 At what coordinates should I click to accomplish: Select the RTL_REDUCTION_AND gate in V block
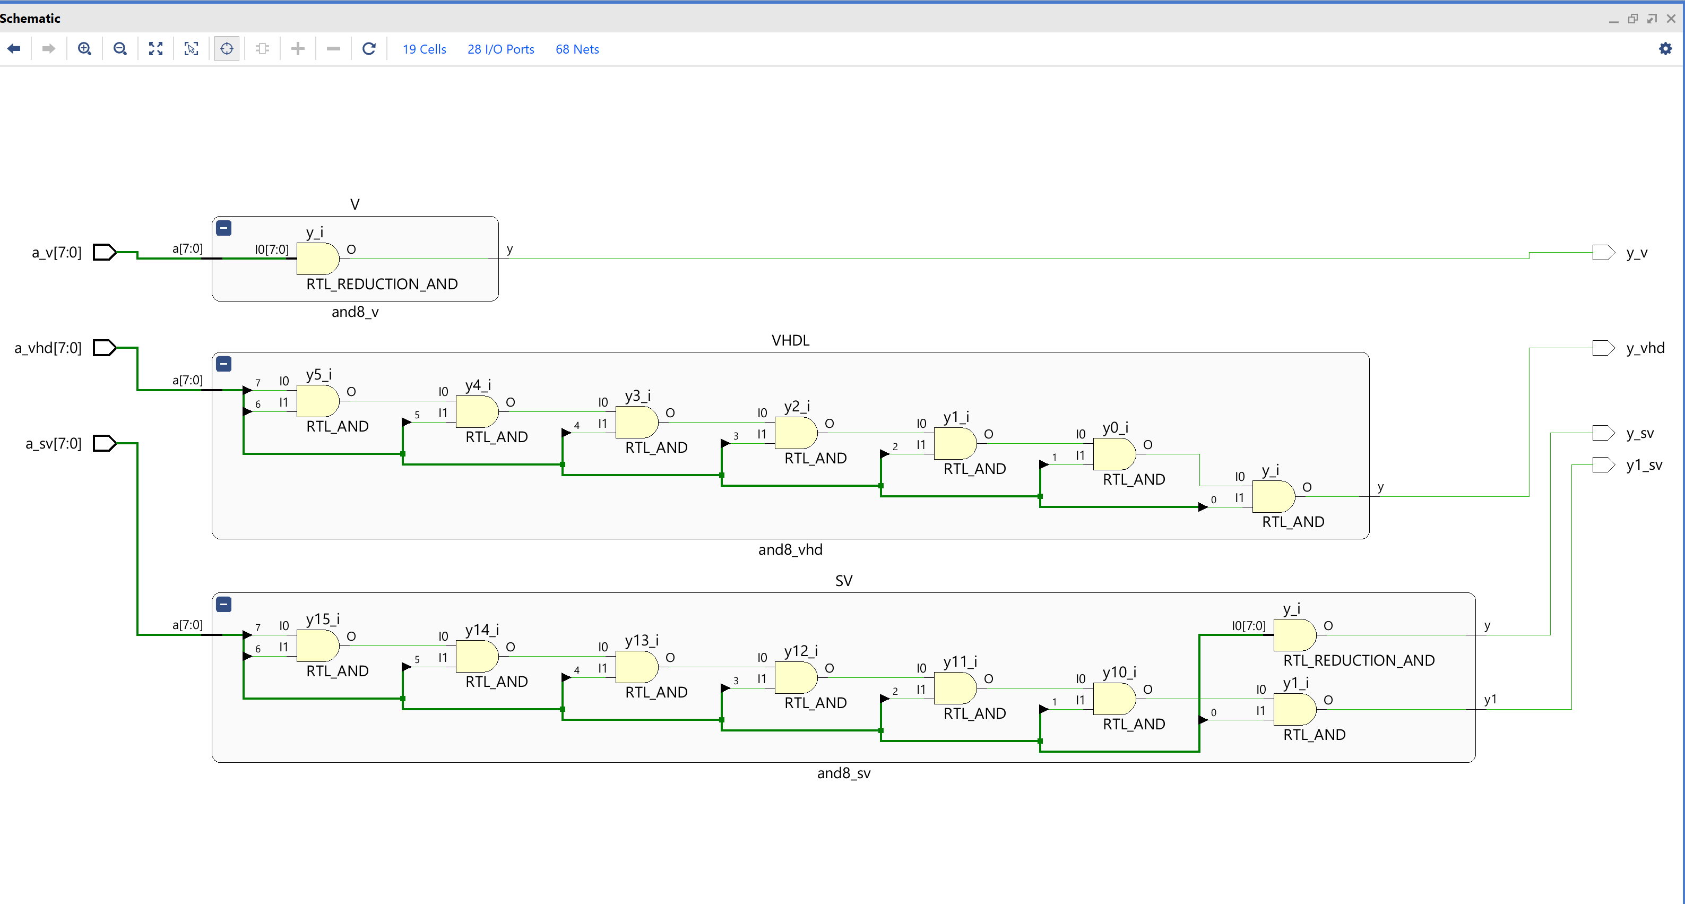[x=318, y=259]
